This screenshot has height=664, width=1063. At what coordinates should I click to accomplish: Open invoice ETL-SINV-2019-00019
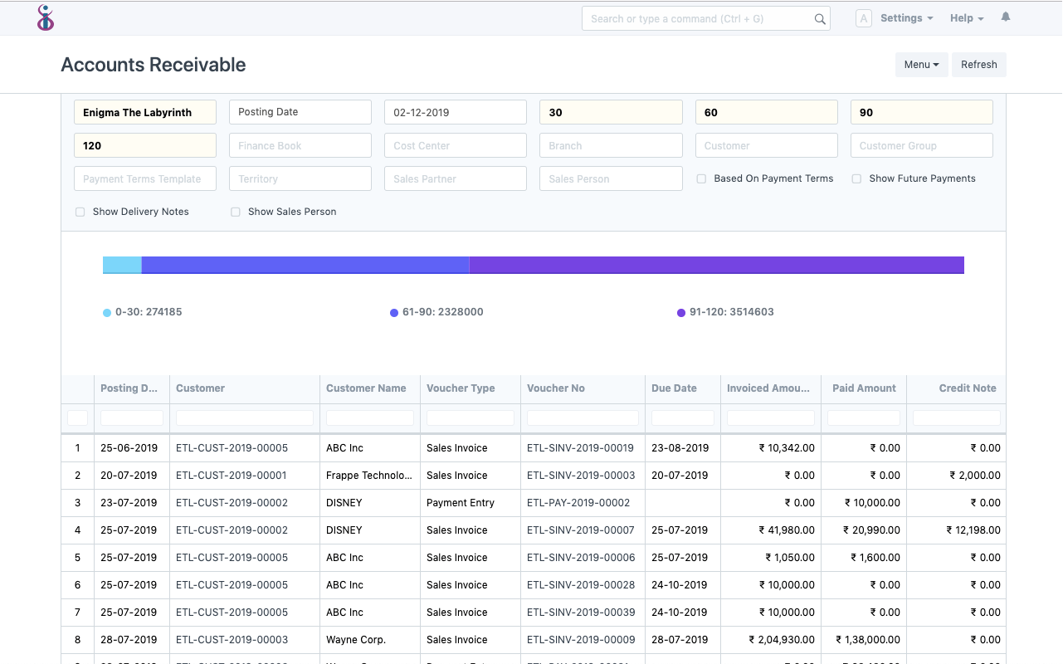[x=580, y=447]
